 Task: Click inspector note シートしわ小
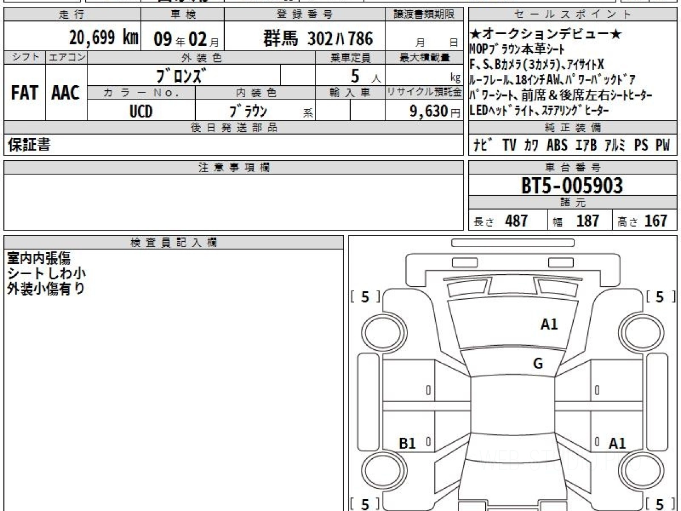click(x=47, y=274)
